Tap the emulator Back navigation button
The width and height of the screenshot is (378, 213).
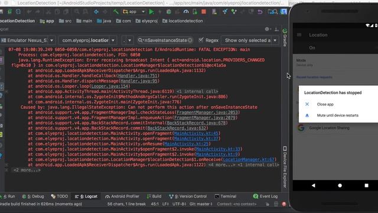pos(313,185)
